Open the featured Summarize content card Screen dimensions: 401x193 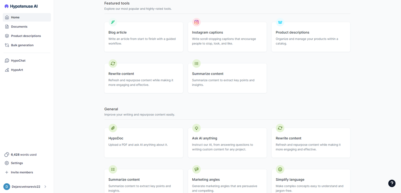(227, 78)
